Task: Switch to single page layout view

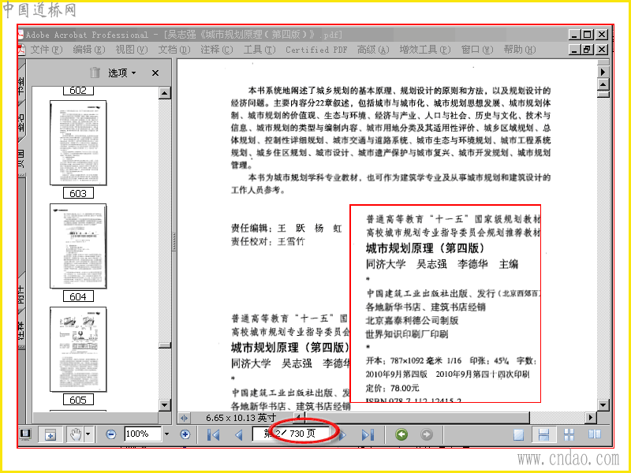Action: (519, 434)
